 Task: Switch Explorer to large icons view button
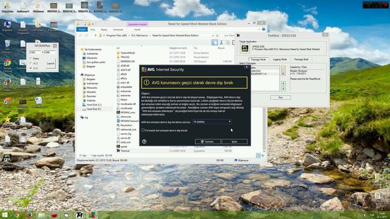263,156
